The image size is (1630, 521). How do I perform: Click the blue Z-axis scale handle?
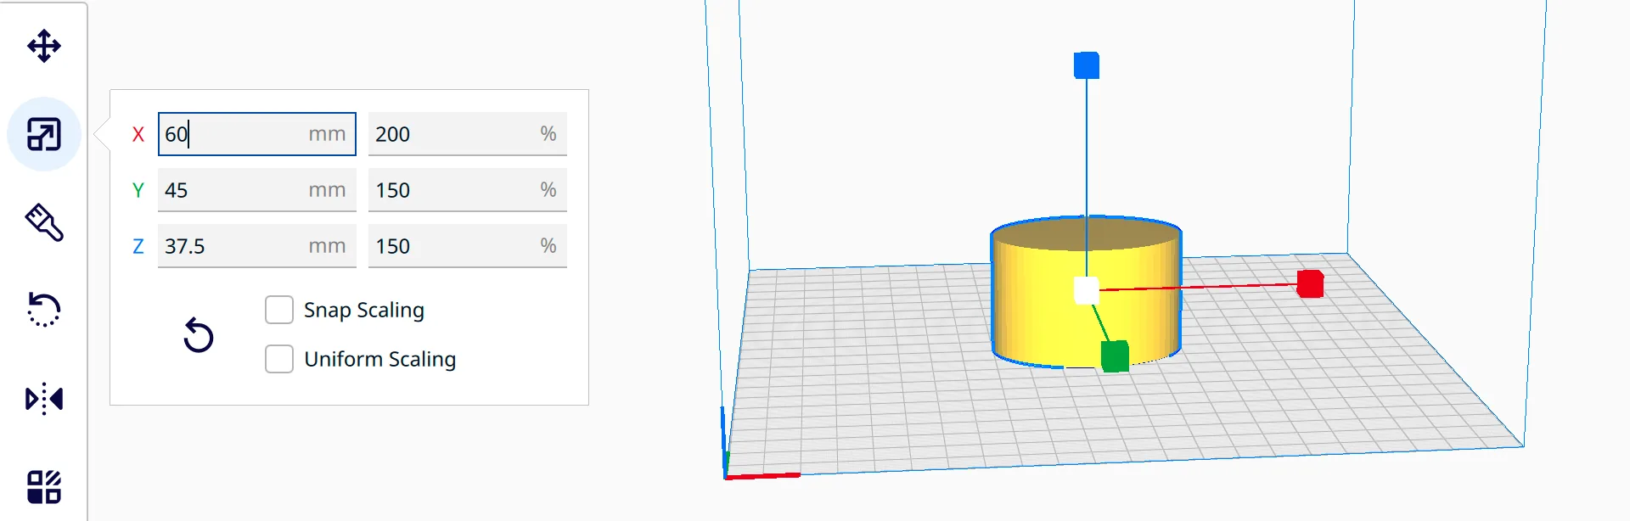coord(1087,65)
